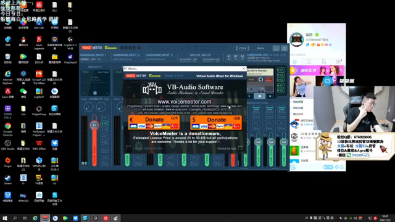
Task: Click the VBAN button in VoiceMeeter
Action: coord(243,48)
